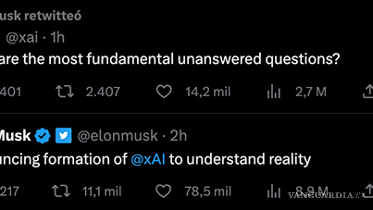Open the view analytics icon showing 8,9 M

point(274,192)
